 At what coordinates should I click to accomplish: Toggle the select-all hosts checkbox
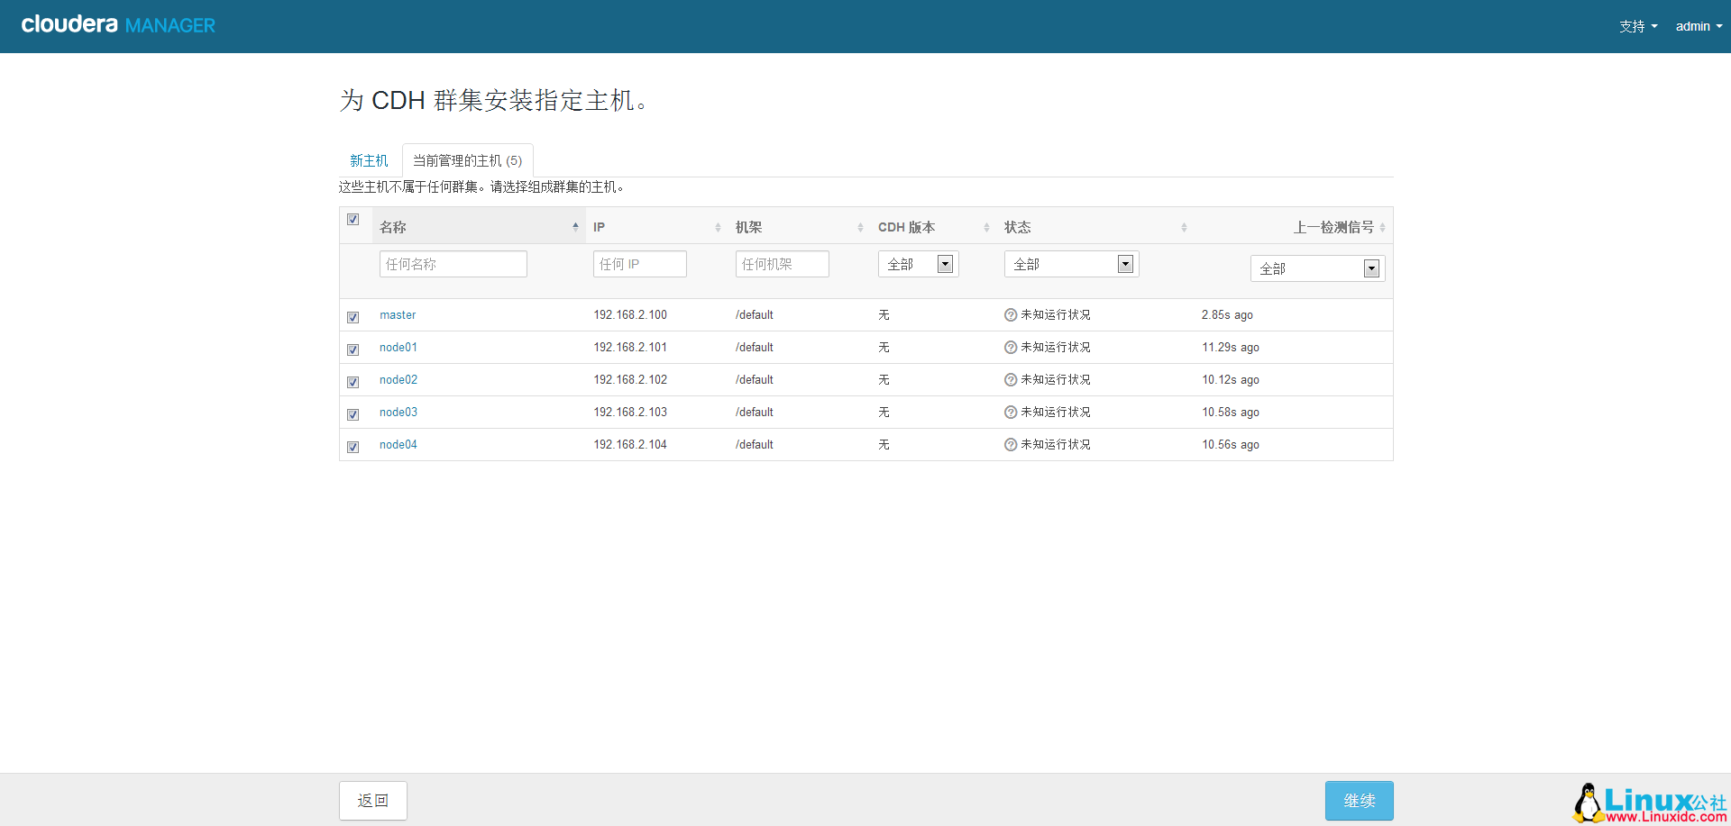tap(353, 220)
